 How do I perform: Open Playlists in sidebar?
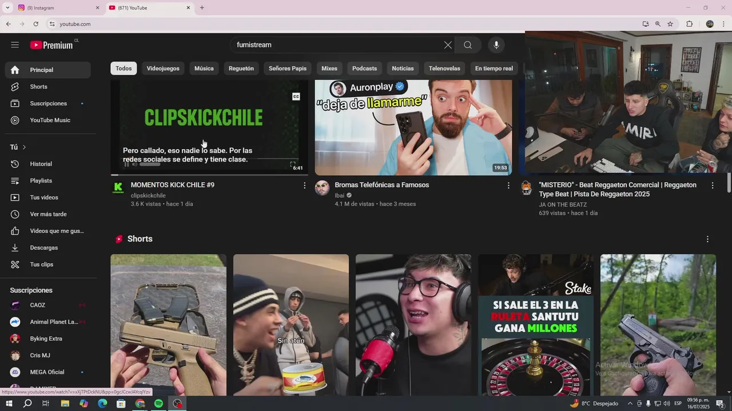[x=48, y=180]
